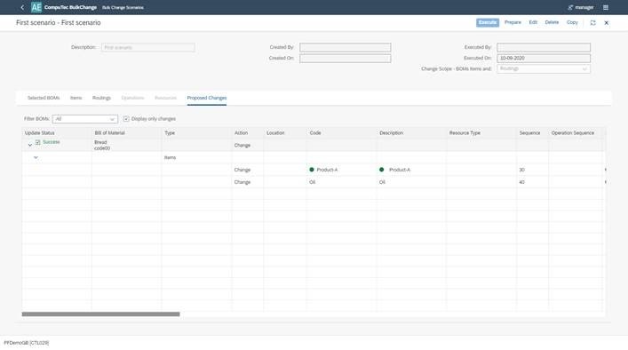This screenshot has height=350, width=628.
Task: Click the Created On field
Action: point(346,59)
